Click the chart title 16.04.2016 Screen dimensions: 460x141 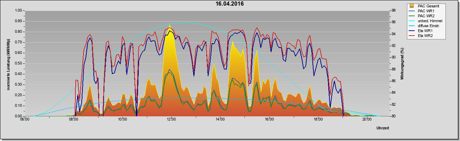[x=230, y=4]
